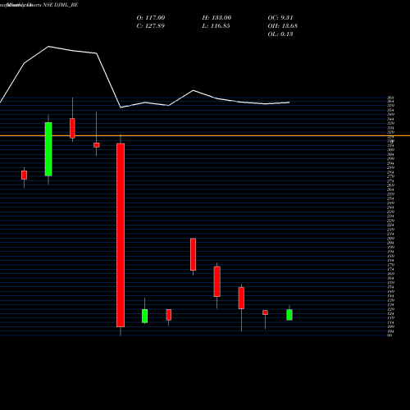Click the white moving average line peak

48,47
